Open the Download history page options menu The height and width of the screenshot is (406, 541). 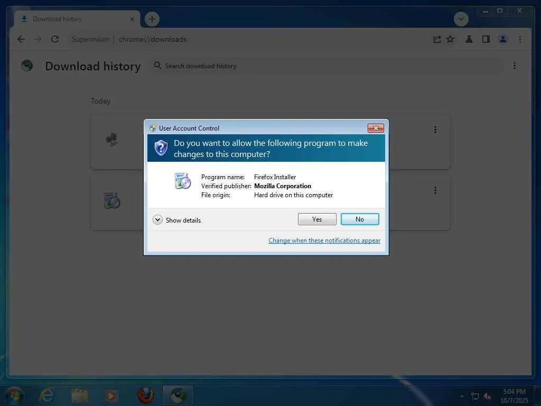[514, 66]
